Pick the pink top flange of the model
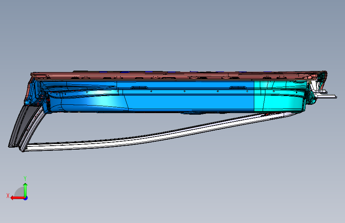345x223 pixels. (x=176, y=75)
